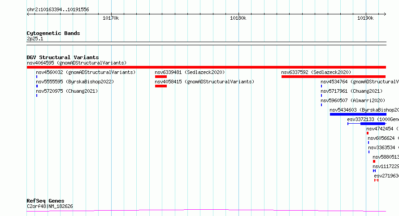Open variant nsv1117229 label
The width and height of the screenshot is (399, 216).
tap(386, 166)
